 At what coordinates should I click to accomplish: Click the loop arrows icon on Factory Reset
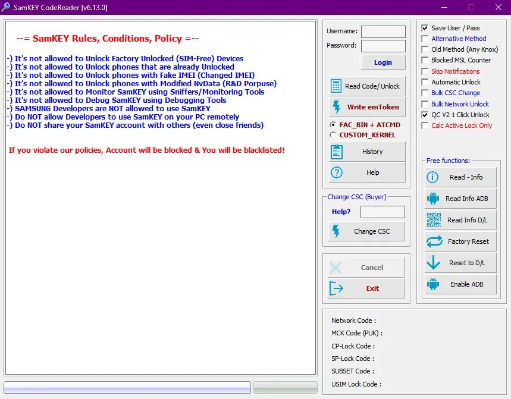click(x=434, y=241)
